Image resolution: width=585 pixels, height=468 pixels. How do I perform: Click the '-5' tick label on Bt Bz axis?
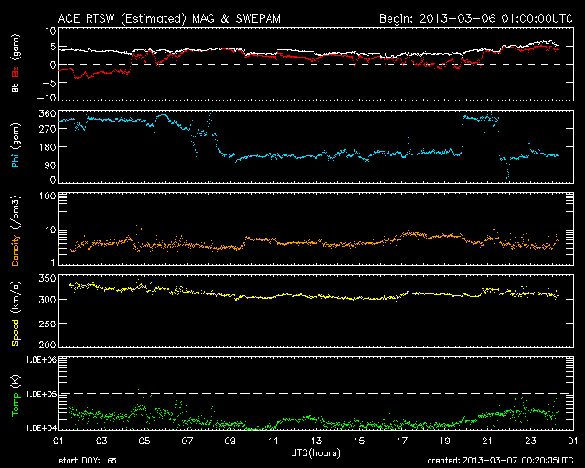point(49,82)
